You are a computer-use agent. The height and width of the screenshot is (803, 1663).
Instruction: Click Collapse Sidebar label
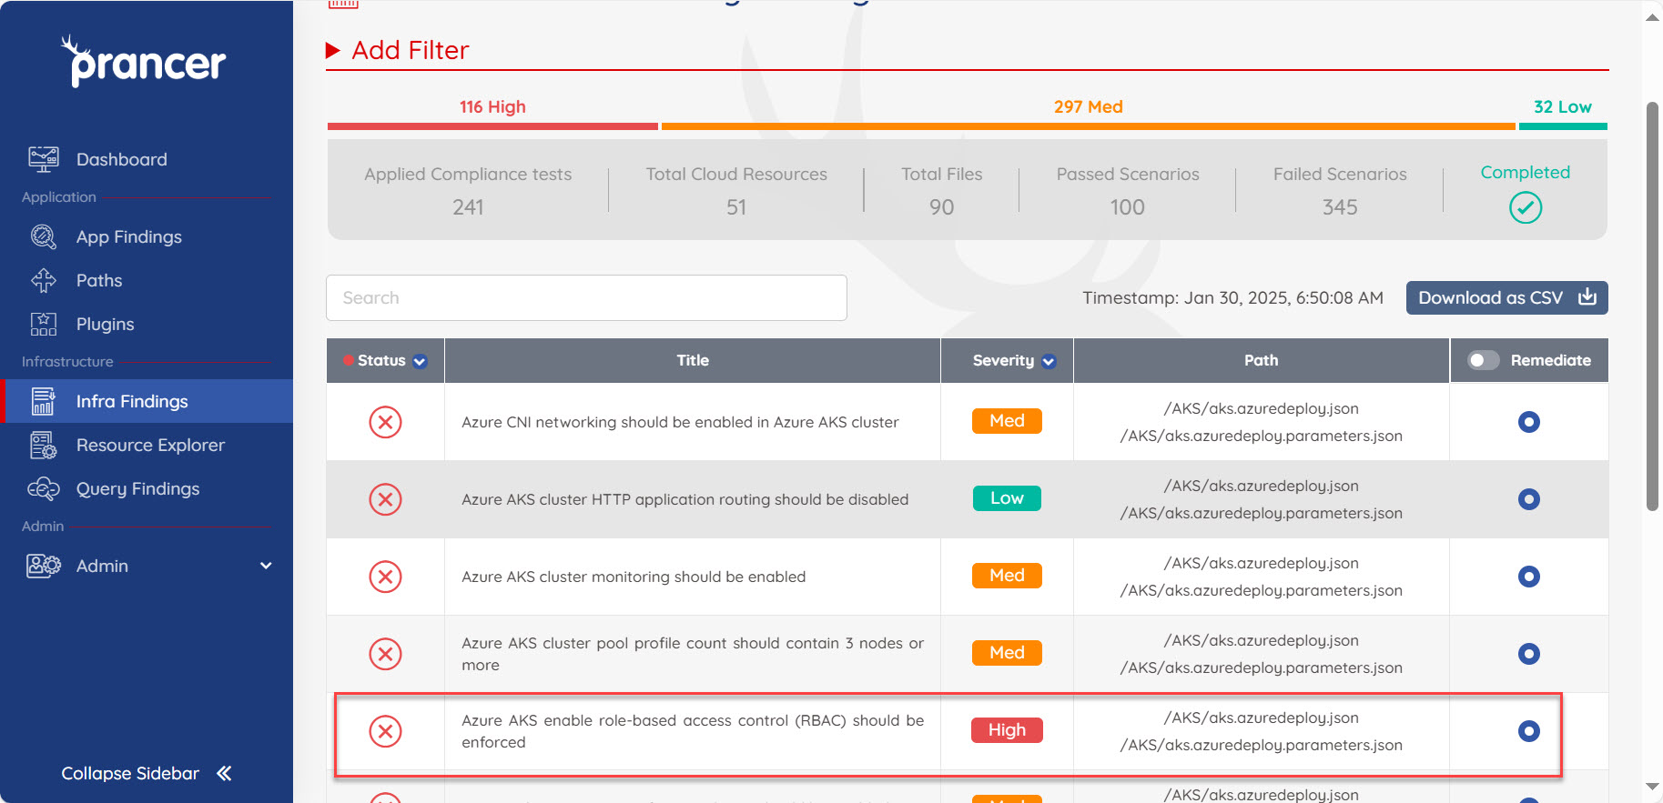130,773
